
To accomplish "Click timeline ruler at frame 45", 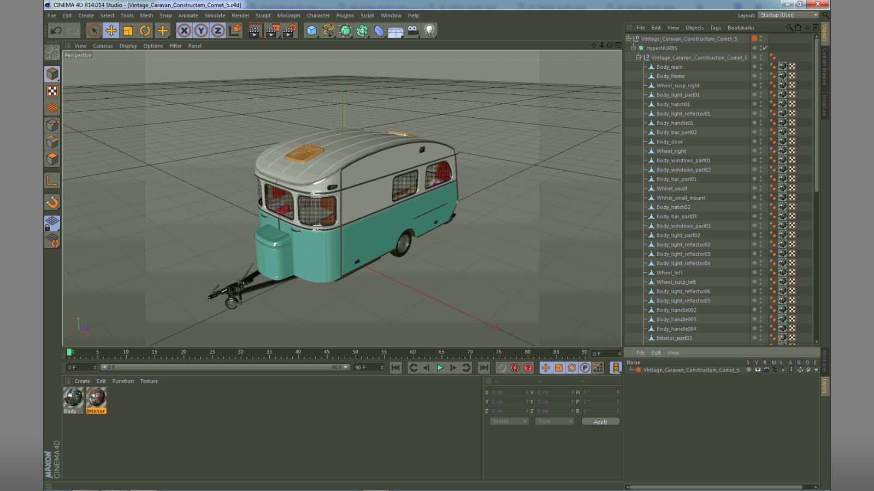I will 327,352.
